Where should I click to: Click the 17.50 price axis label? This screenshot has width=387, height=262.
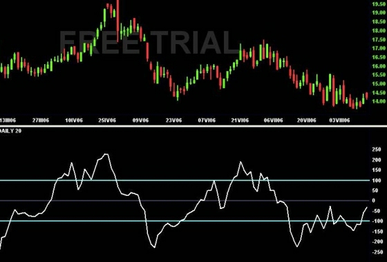(379, 40)
